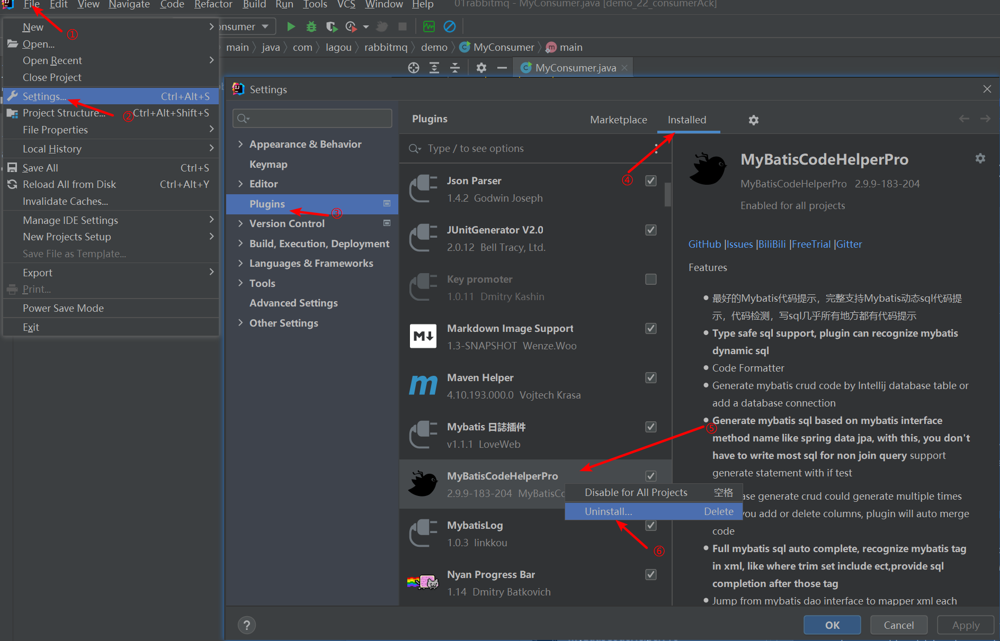Disable the Json Parser plugin checkbox

pyautogui.click(x=651, y=180)
